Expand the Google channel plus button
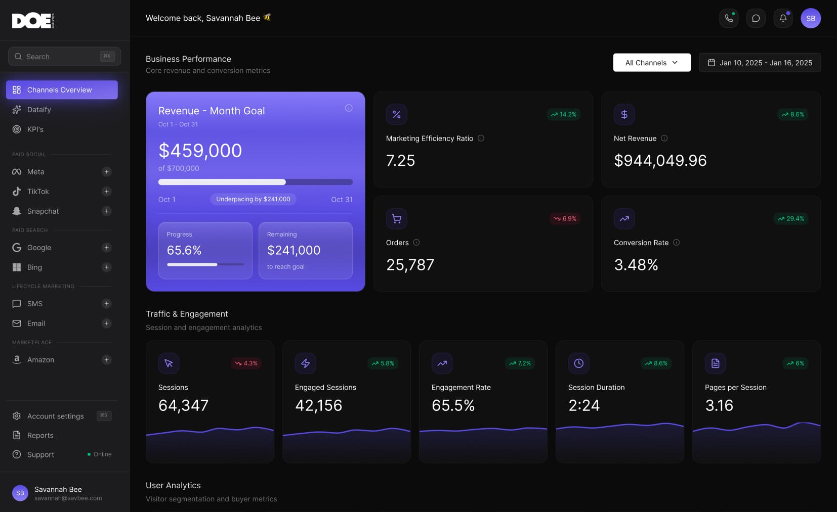837x512 pixels. click(x=106, y=248)
